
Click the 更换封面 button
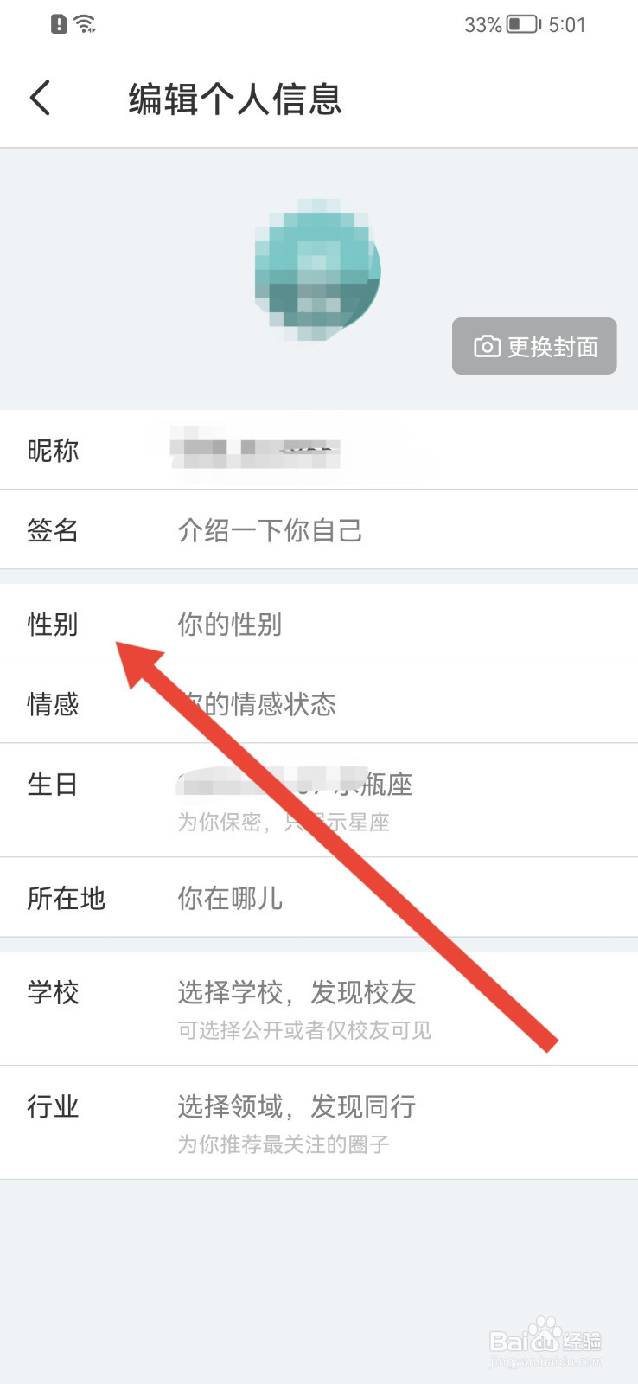pyautogui.click(x=534, y=346)
